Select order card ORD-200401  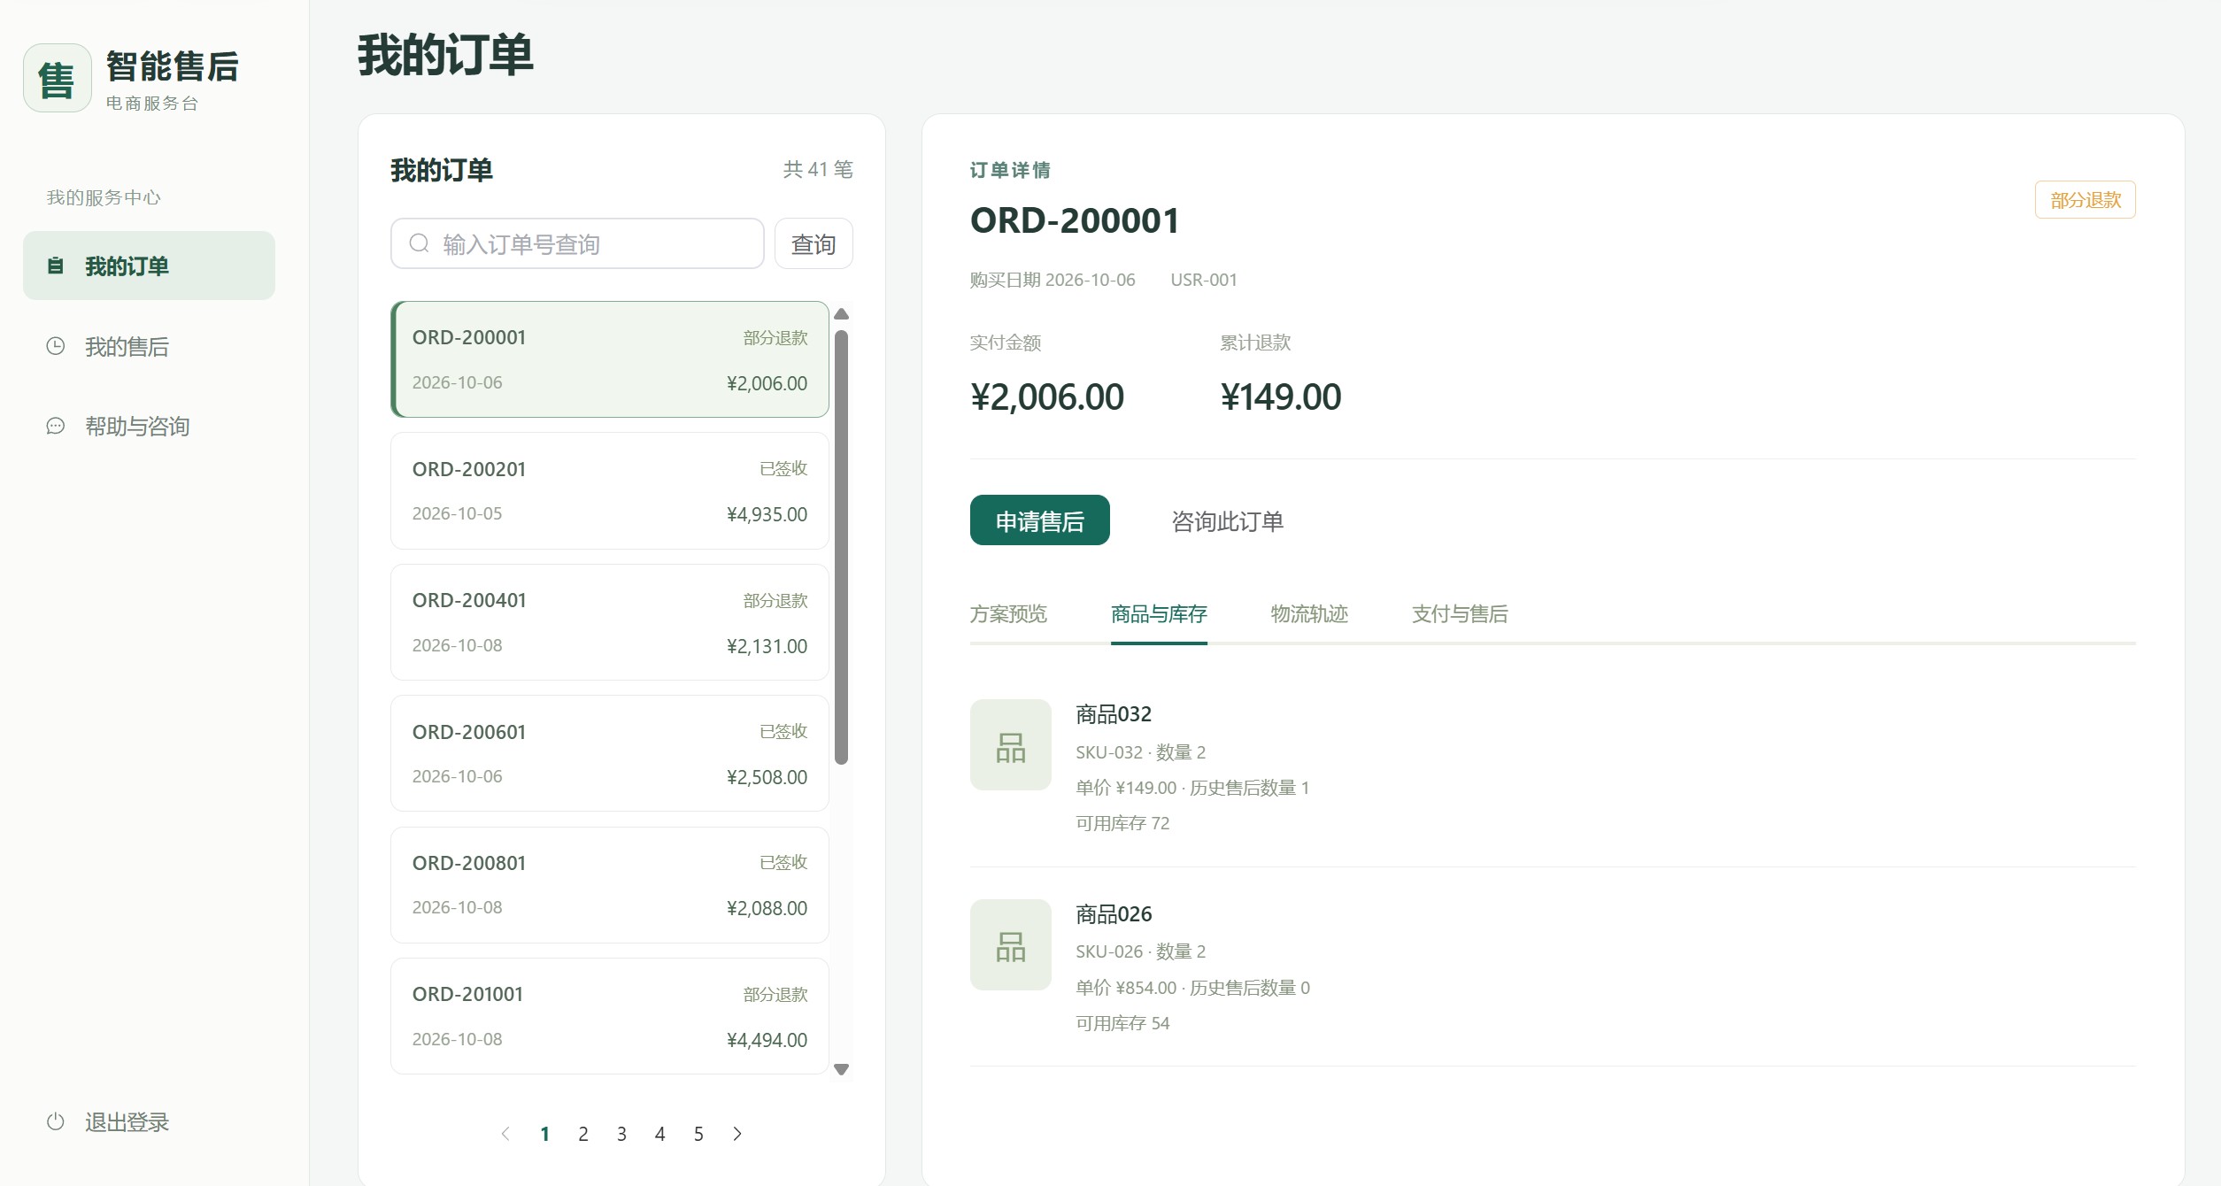[x=610, y=622]
